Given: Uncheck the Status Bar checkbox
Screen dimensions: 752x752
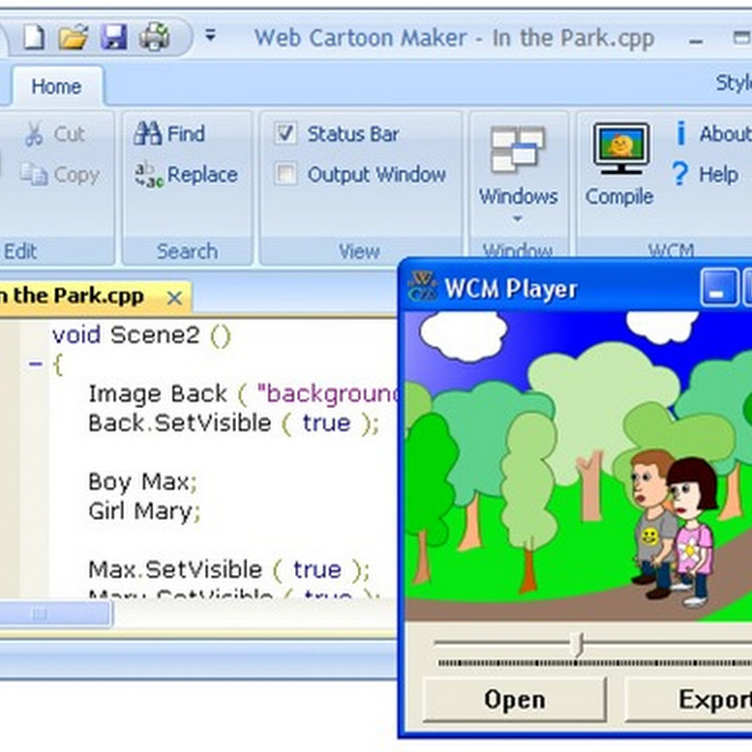Looking at the screenshot, I should (286, 133).
